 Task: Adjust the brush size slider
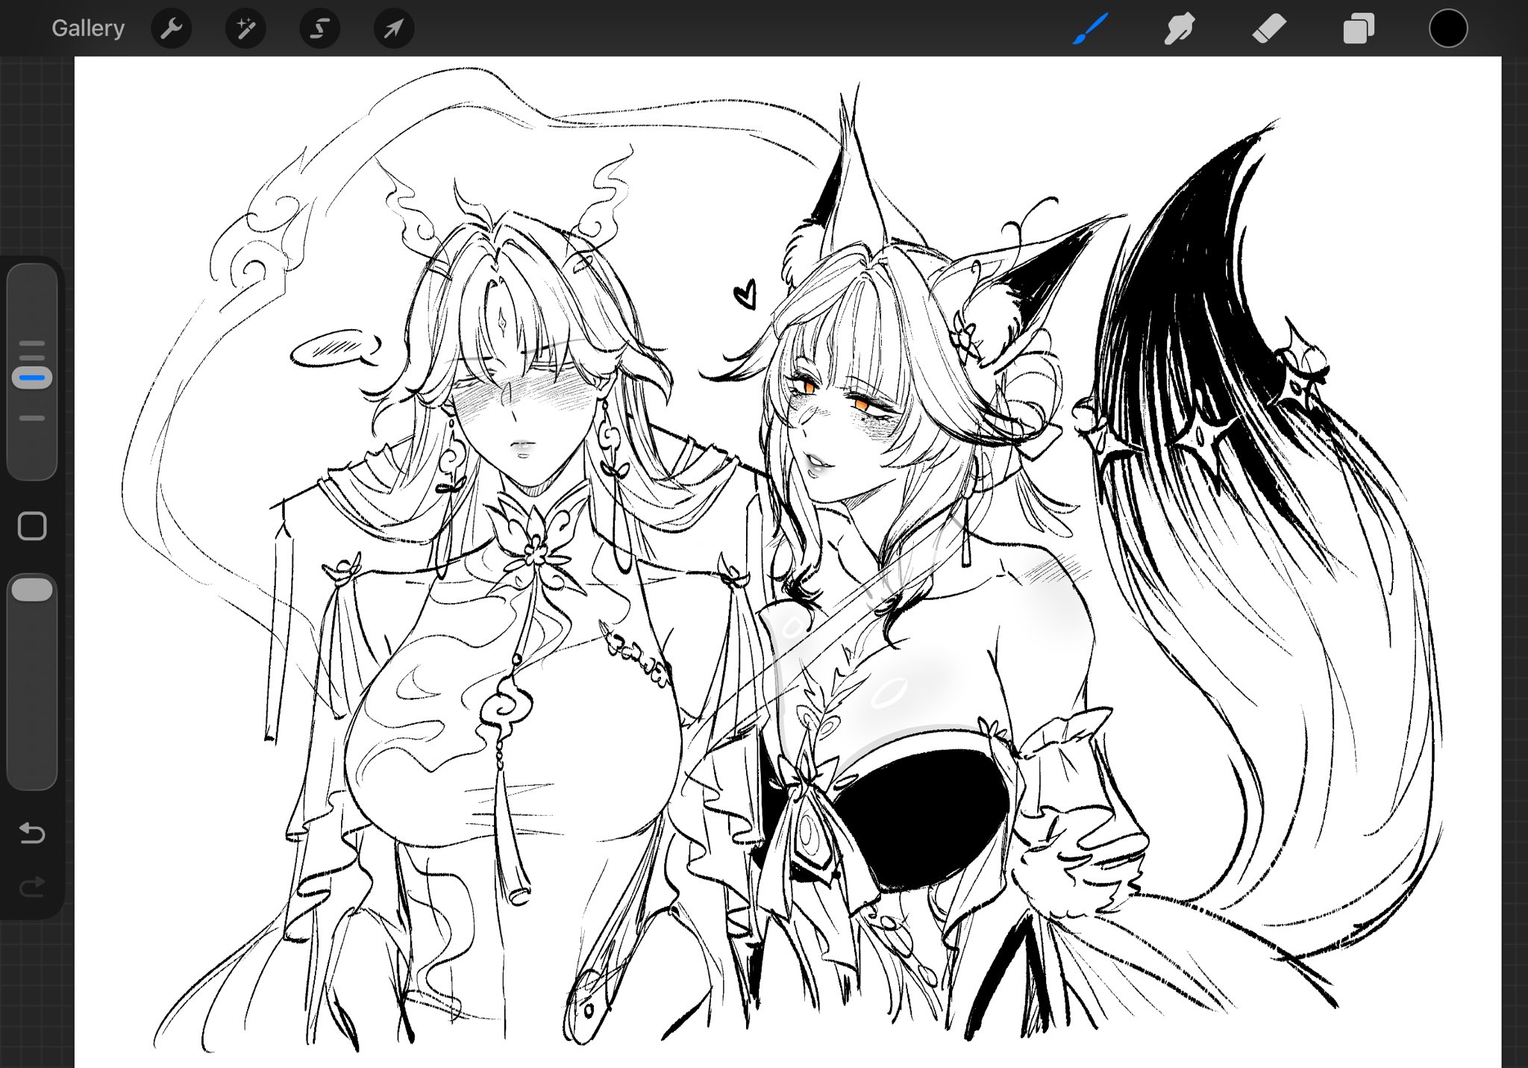tap(32, 372)
